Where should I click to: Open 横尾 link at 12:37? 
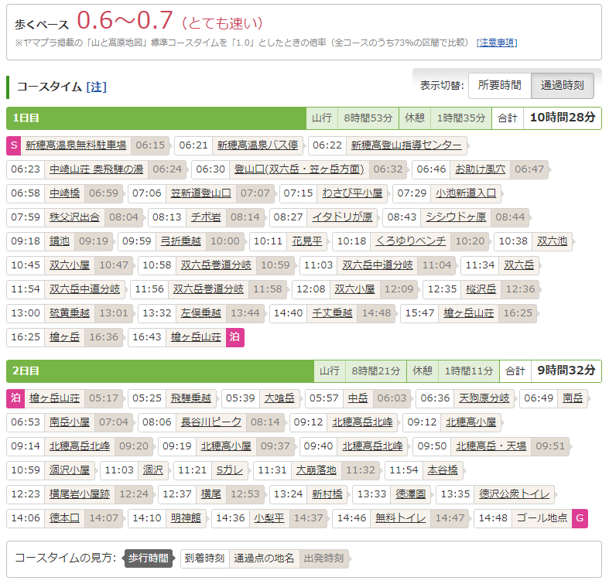211,494
